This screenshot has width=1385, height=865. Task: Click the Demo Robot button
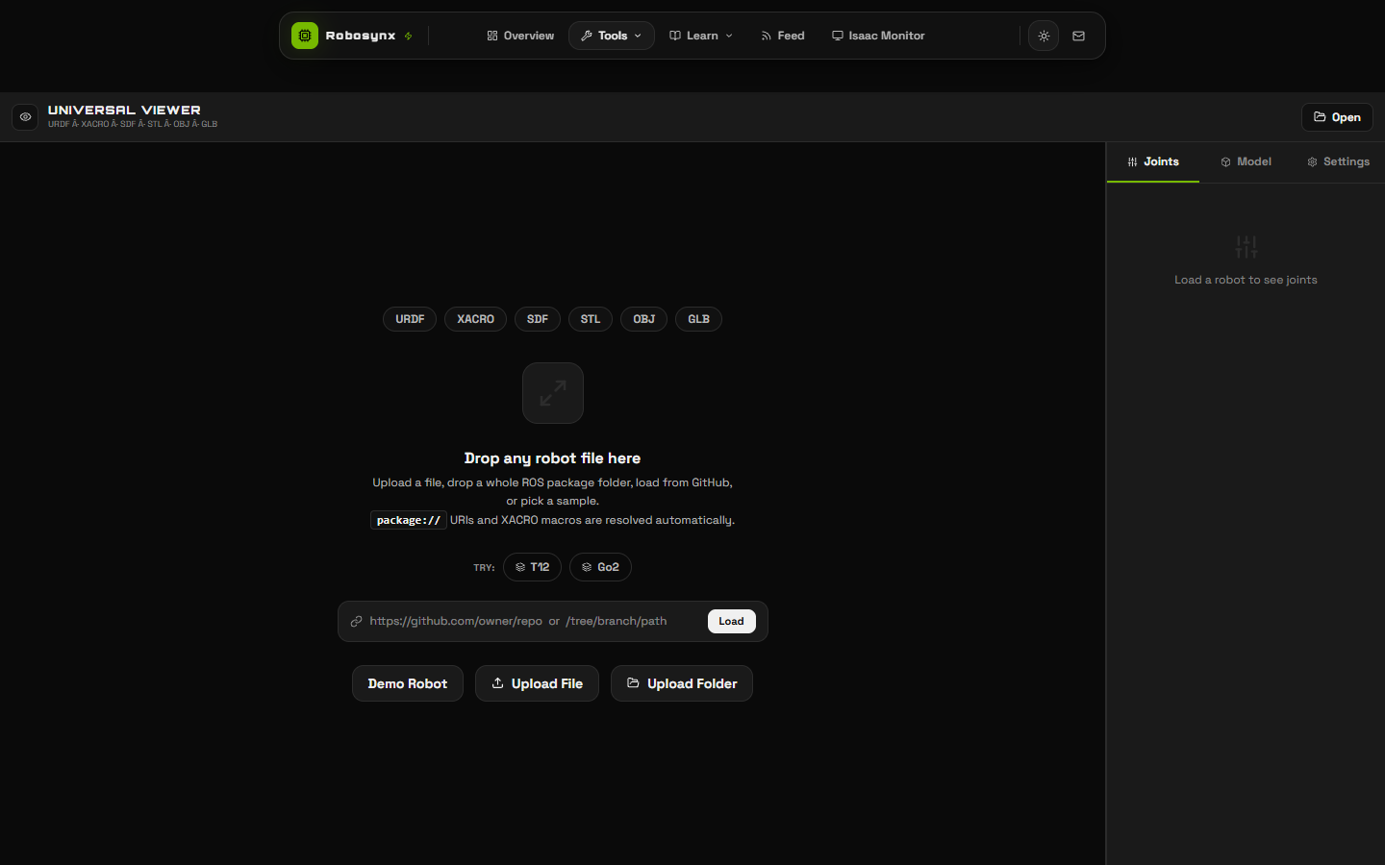[408, 683]
